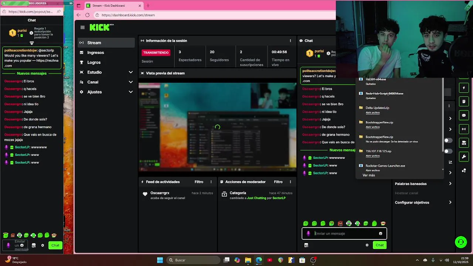The width and height of the screenshot is (473, 266).
Task: Open the Kick hamburger menu icon
Action: (82, 27)
